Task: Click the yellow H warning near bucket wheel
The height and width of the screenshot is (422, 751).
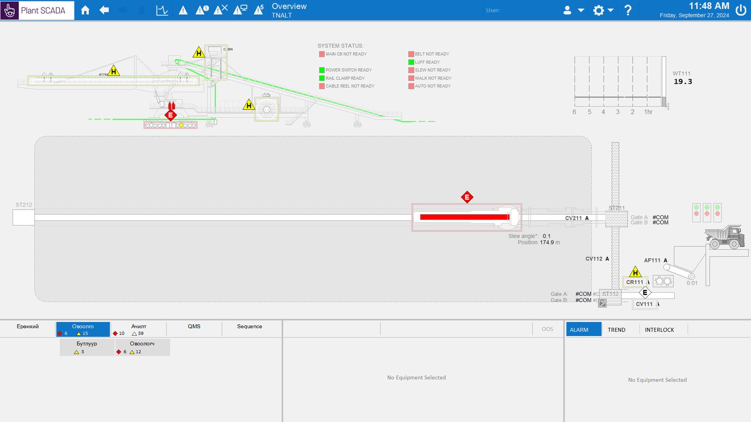Action: tap(249, 105)
